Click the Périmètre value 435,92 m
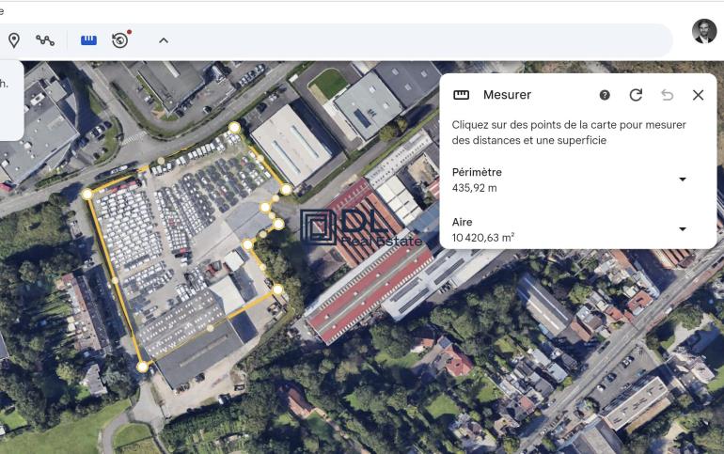This screenshot has width=724, height=454. tap(474, 188)
